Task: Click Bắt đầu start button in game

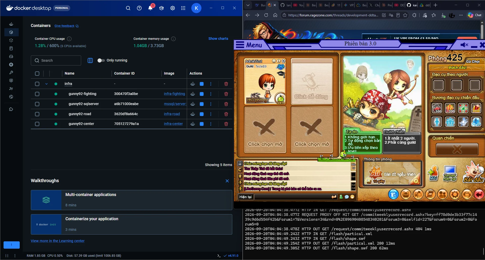Action: [x=474, y=173]
